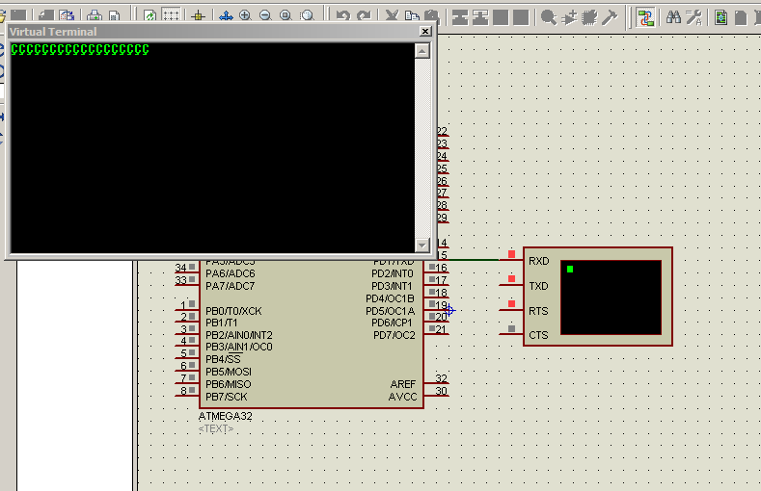Click the Pick Parts magnifier icon
The width and height of the screenshot is (761, 491).
click(x=548, y=16)
